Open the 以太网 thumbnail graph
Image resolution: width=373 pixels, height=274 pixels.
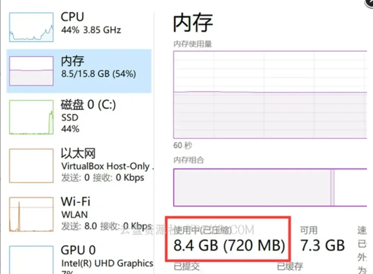[31, 166]
